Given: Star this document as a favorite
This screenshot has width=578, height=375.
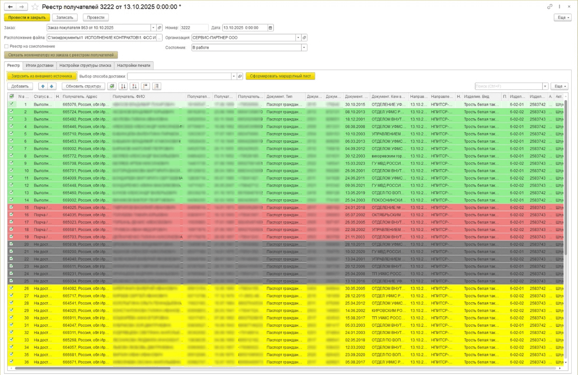Looking at the screenshot, I should (35, 7).
